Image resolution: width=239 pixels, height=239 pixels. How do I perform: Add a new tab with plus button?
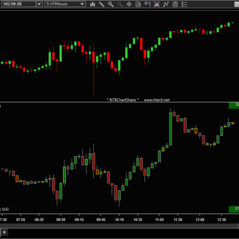(4, 232)
